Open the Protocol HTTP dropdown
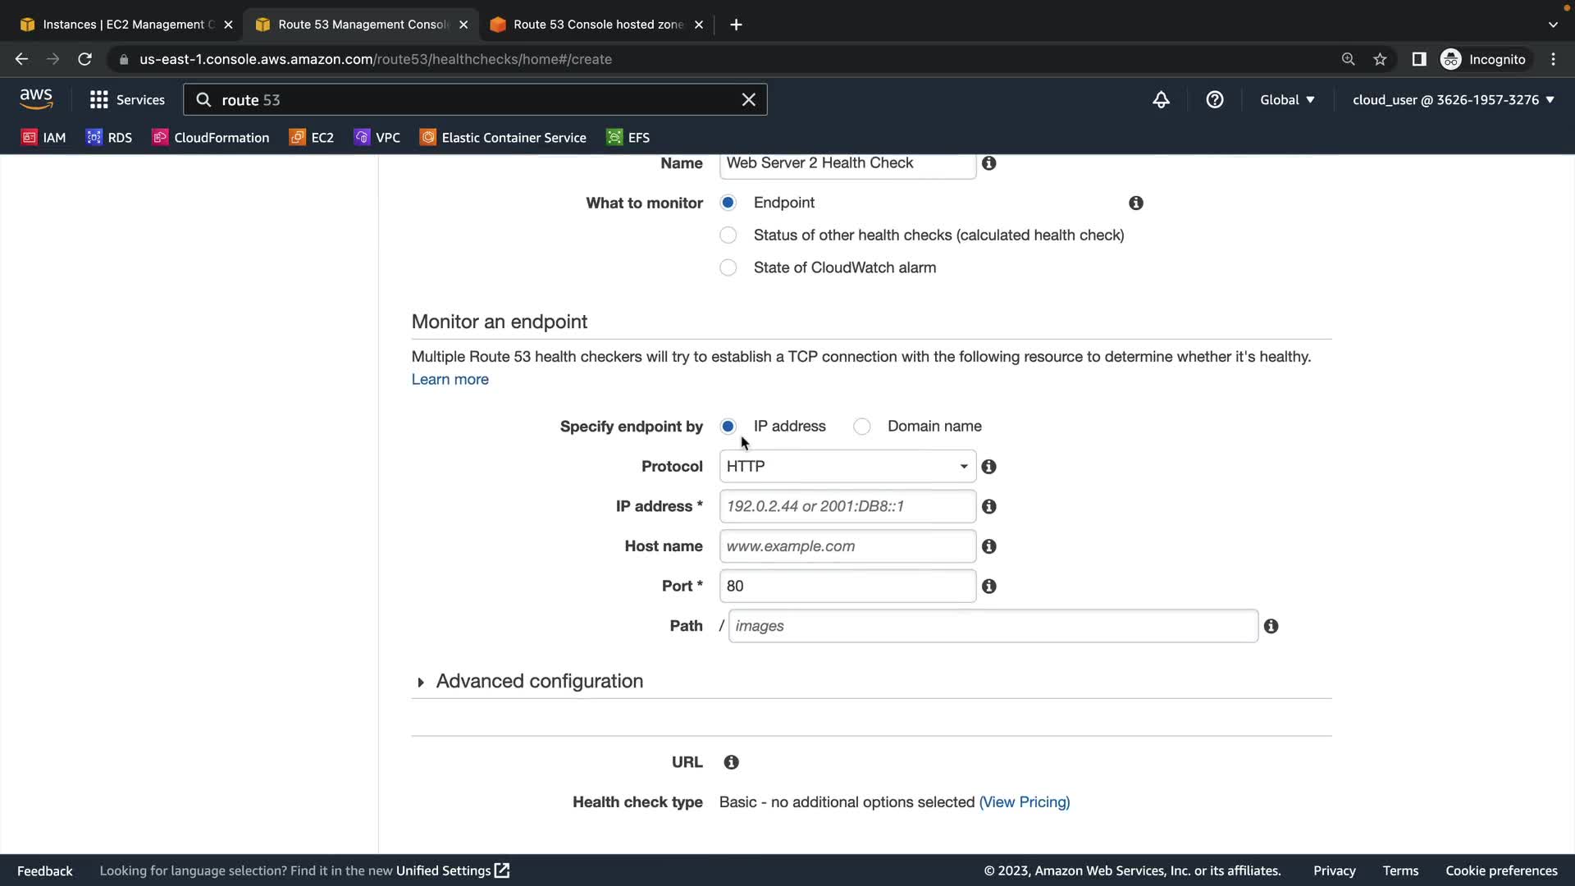1575x886 pixels. coord(847,467)
